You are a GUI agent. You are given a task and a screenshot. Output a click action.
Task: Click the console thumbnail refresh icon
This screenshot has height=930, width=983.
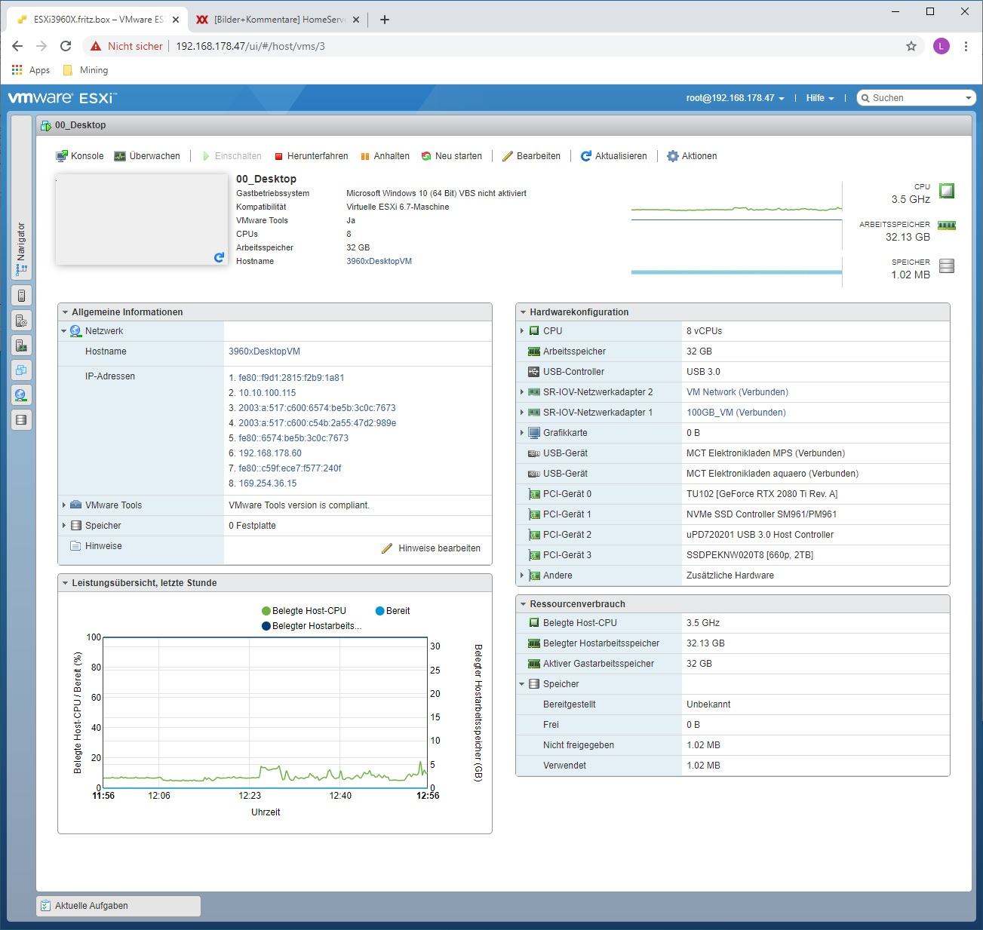(219, 257)
